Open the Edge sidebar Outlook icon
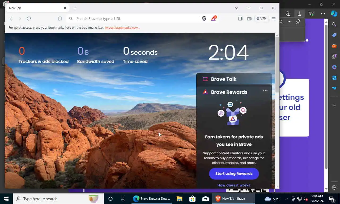 (334, 78)
